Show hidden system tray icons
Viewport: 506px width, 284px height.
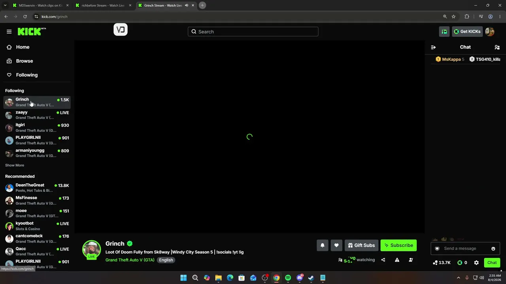point(459,278)
